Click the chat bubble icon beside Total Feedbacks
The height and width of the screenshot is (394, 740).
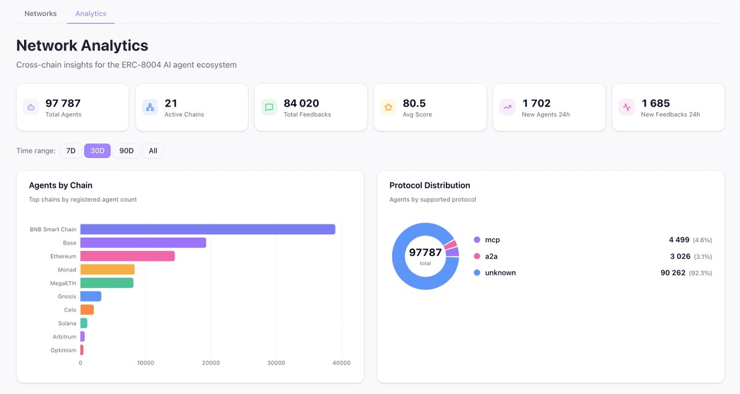[269, 107]
